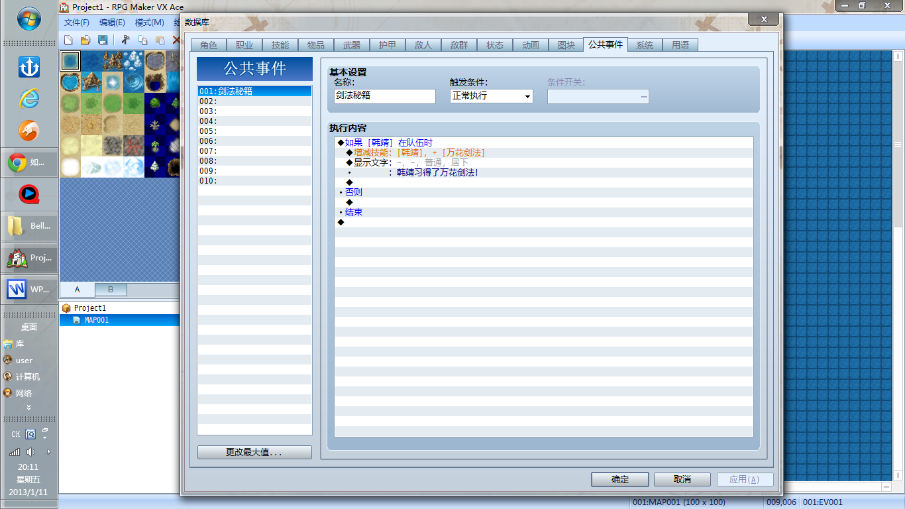The width and height of the screenshot is (905, 509).
Task: Open the 文件(F) menu
Action: [77, 23]
